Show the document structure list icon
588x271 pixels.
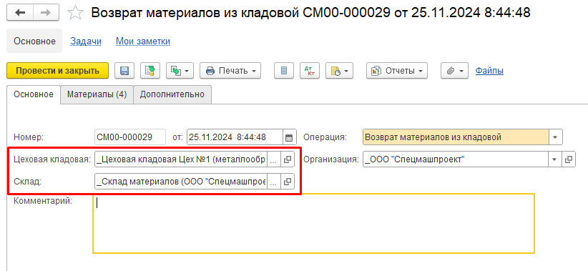tap(284, 71)
